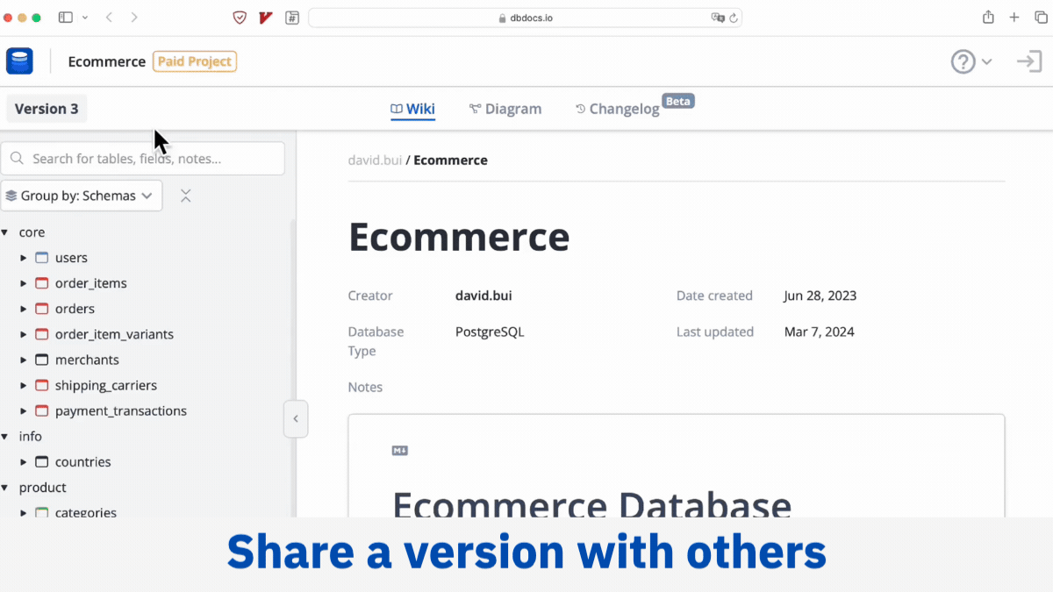1053x592 pixels.
Task: Click the david.bui breadcrumb link
Action: tap(375, 160)
